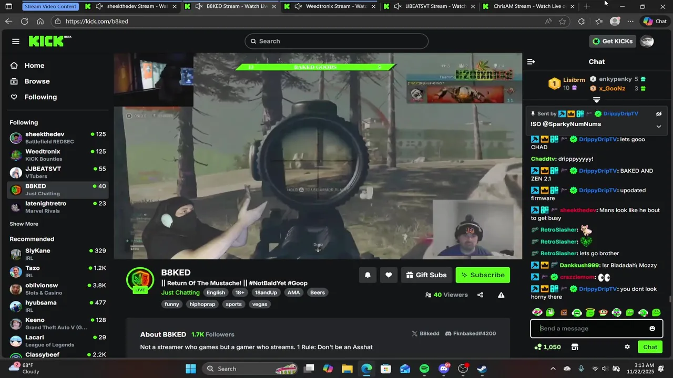
Task: Share the stream icon
Action: (x=480, y=295)
